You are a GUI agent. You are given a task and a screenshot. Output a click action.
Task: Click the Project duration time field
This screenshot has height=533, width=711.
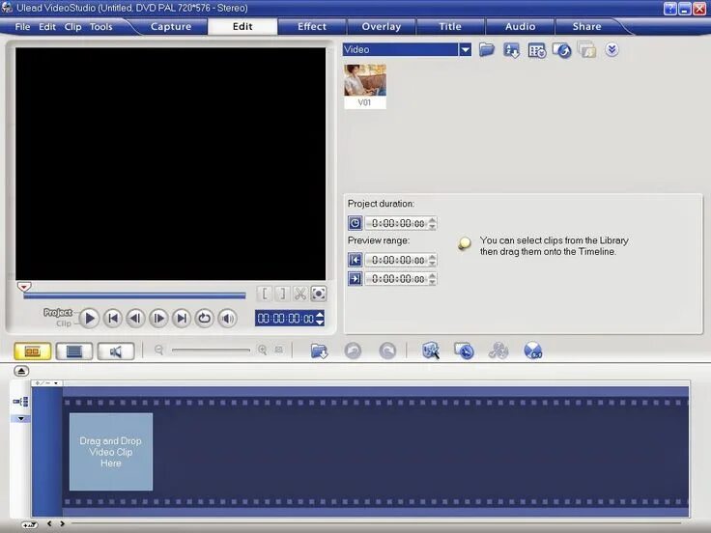tap(398, 223)
